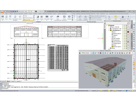Open the Start ribbon tab
136x102 pixels.
7,14
